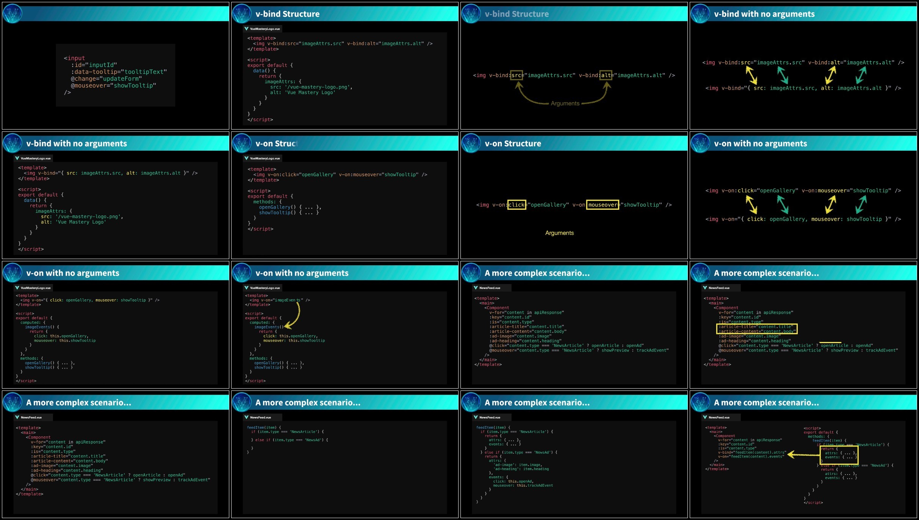
Task: Open complex scenario slide with yellow-boxed article attributes
Action: click(x=803, y=325)
